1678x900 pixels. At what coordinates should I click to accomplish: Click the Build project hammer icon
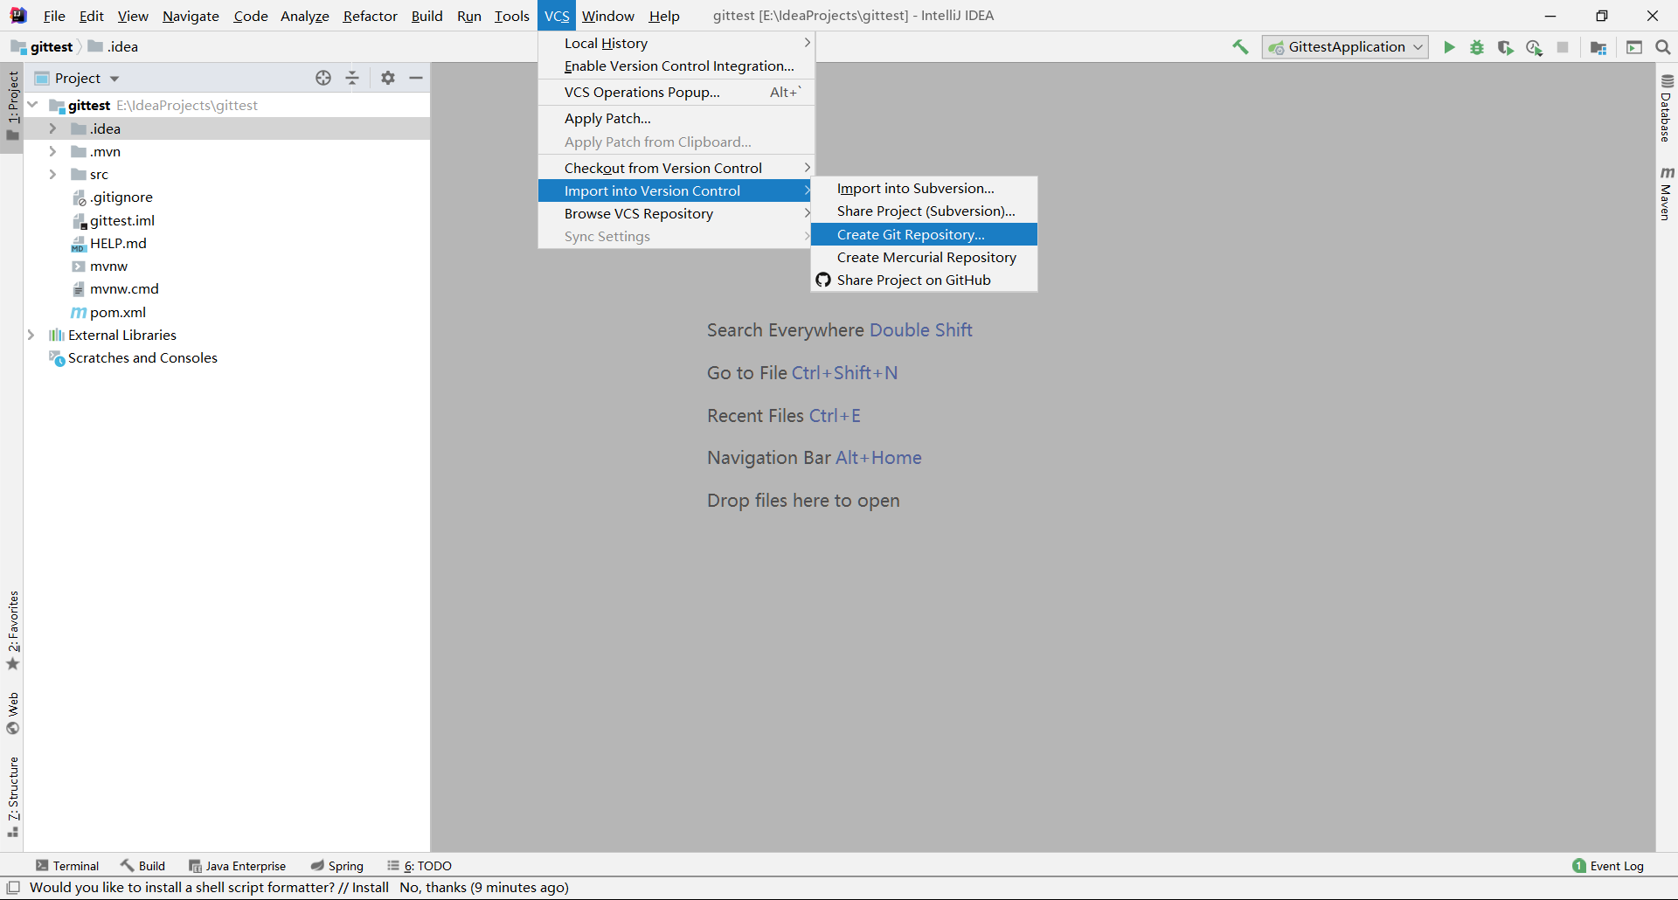pyautogui.click(x=1240, y=47)
